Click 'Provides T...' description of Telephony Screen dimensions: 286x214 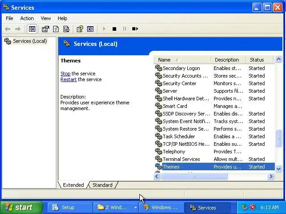(x=227, y=152)
